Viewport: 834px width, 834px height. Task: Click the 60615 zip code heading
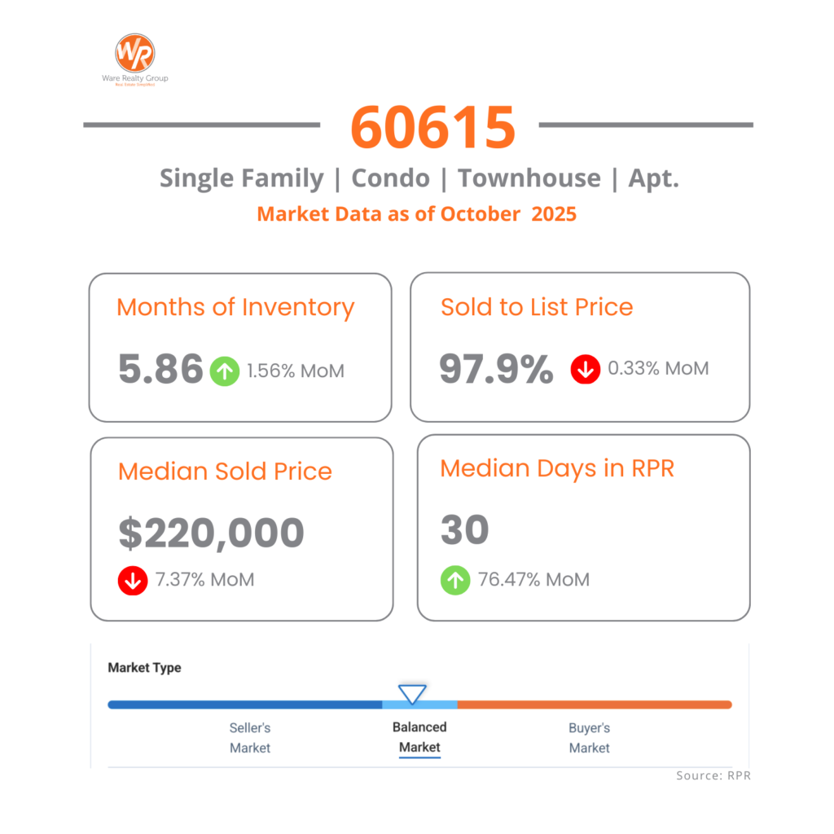[433, 127]
